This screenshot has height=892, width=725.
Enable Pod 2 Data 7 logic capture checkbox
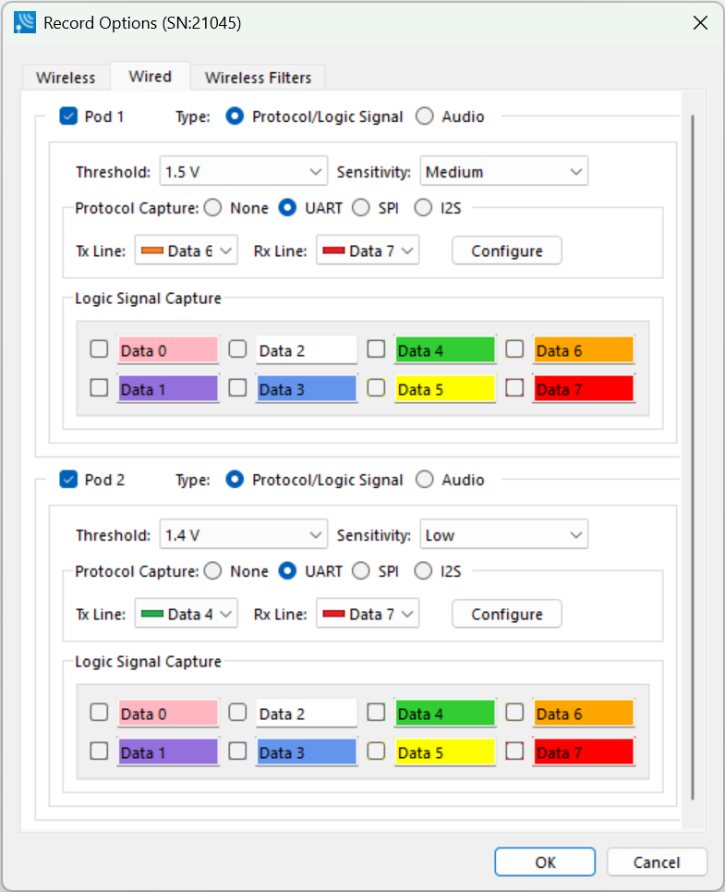tap(514, 751)
